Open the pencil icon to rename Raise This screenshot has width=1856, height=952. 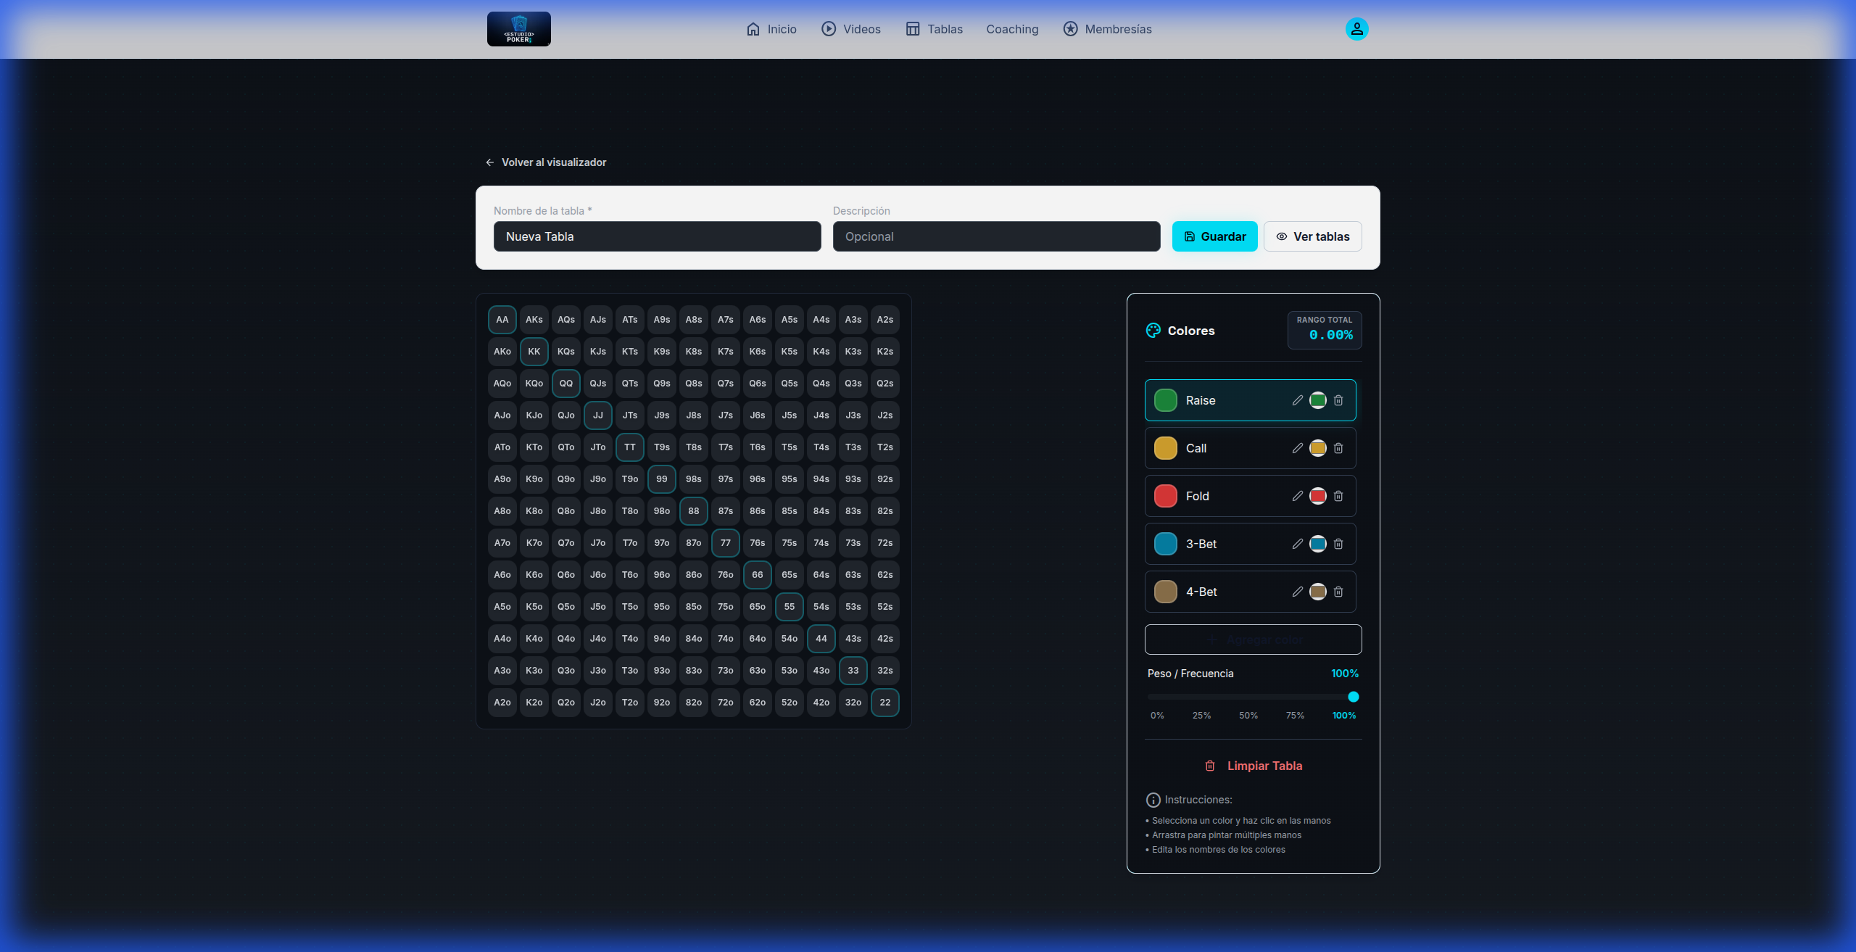point(1297,400)
